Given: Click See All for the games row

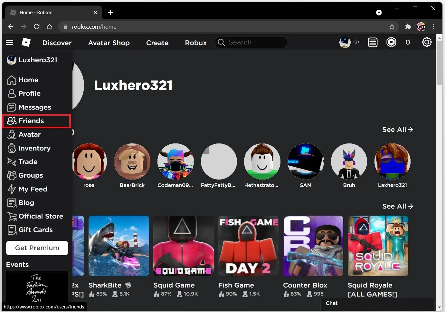Looking at the screenshot, I should [398, 206].
